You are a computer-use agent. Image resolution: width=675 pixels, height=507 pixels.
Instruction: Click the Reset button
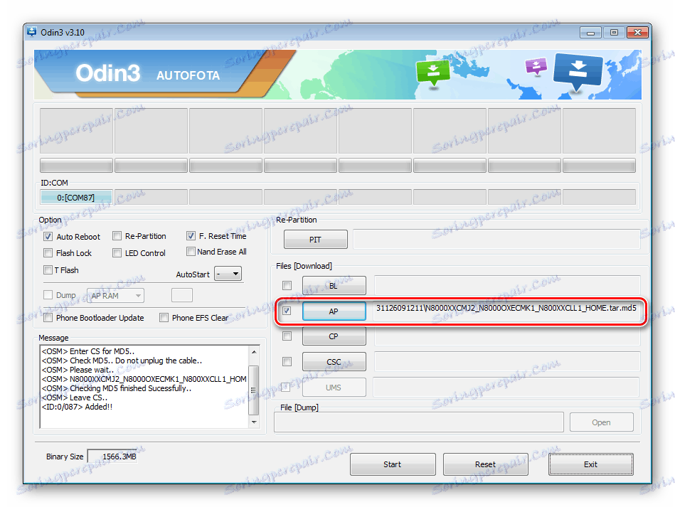486,464
